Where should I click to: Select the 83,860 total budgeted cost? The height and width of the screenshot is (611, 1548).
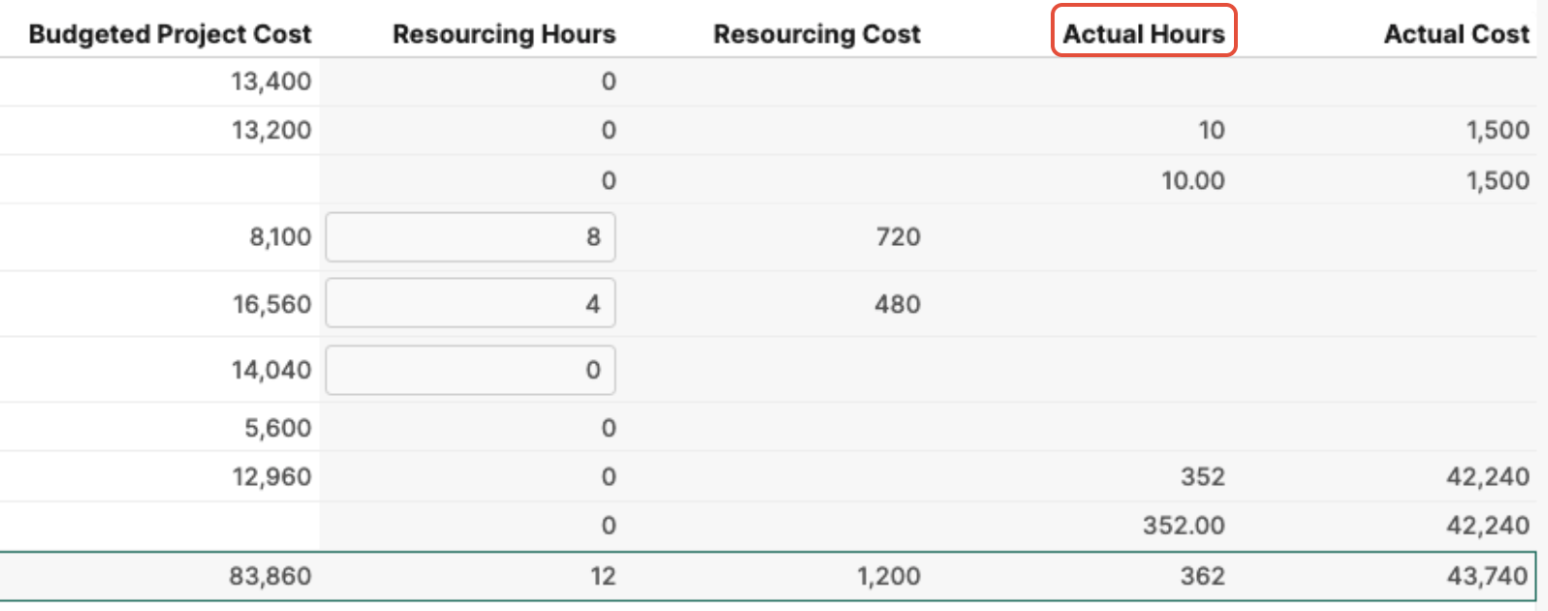(270, 576)
